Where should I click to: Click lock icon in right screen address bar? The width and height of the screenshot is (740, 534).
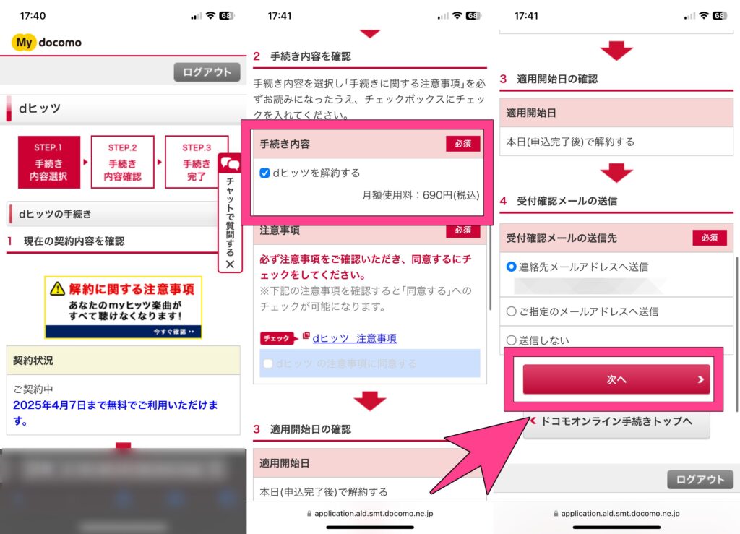tap(556, 513)
